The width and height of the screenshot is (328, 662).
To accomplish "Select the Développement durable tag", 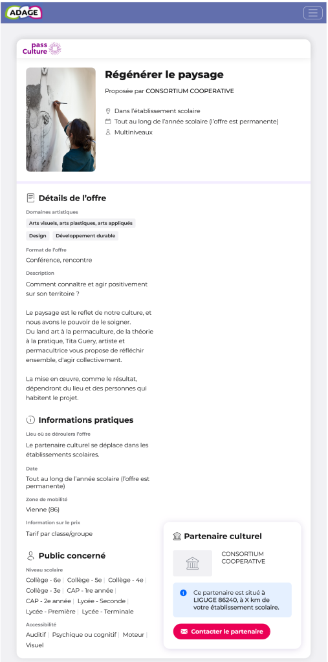I will pos(85,235).
